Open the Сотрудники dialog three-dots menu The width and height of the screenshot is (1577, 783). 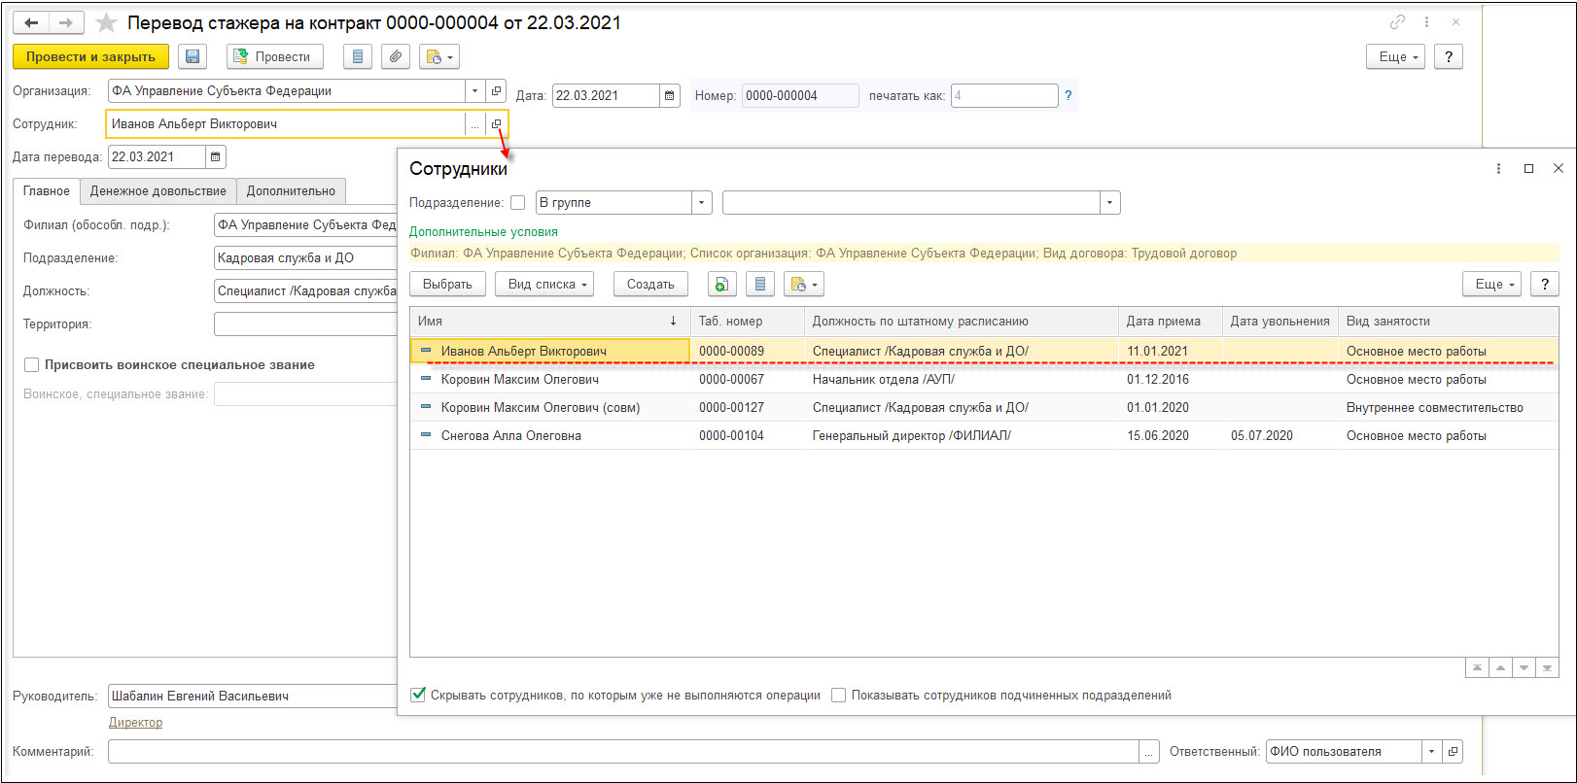tap(1498, 168)
